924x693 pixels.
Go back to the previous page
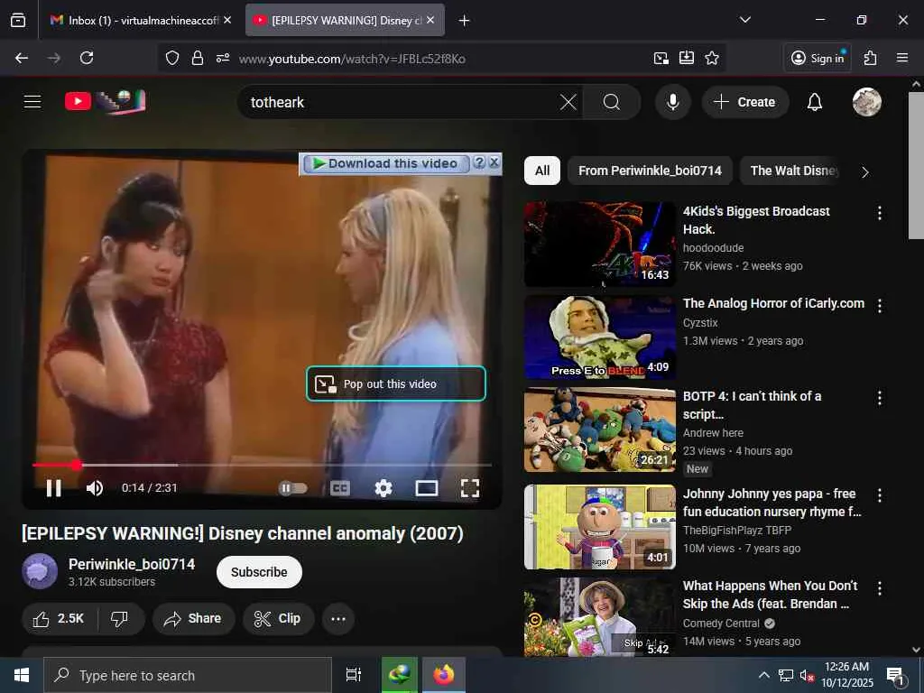coord(22,58)
